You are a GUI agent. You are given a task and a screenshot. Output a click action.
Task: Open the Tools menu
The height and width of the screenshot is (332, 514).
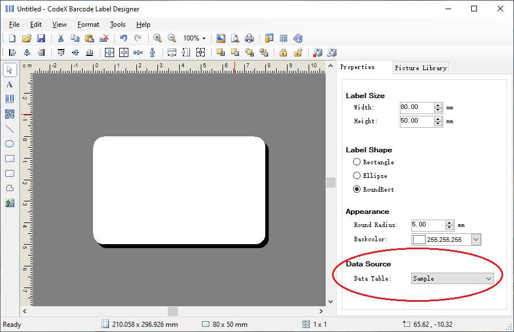click(x=118, y=25)
